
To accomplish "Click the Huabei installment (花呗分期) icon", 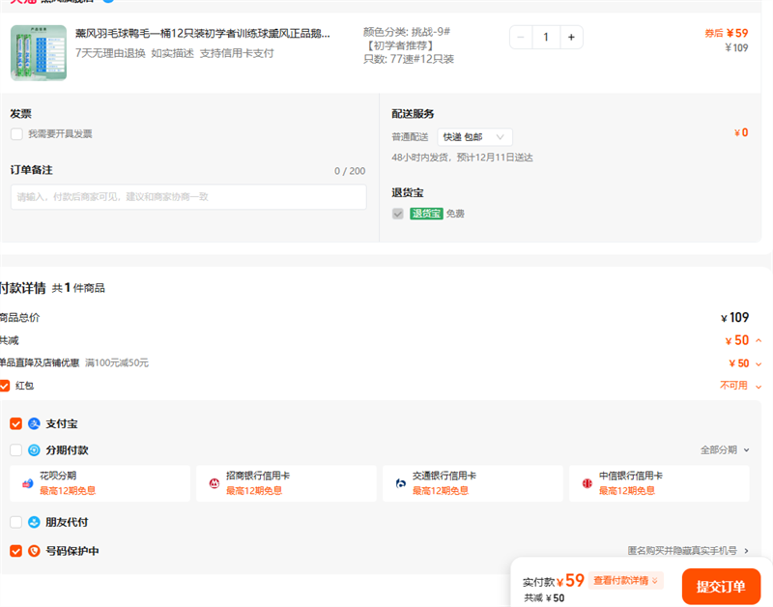I will (x=28, y=483).
